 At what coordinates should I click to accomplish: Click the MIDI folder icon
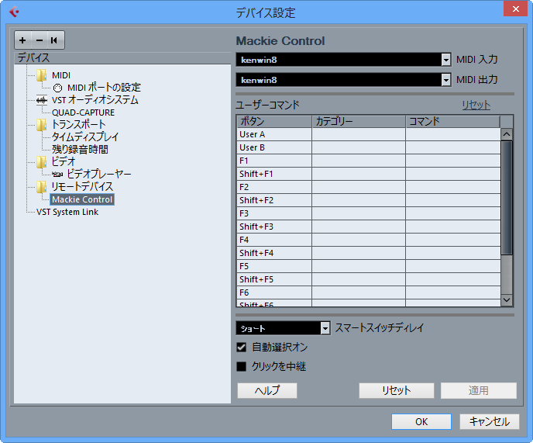coord(42,75)
